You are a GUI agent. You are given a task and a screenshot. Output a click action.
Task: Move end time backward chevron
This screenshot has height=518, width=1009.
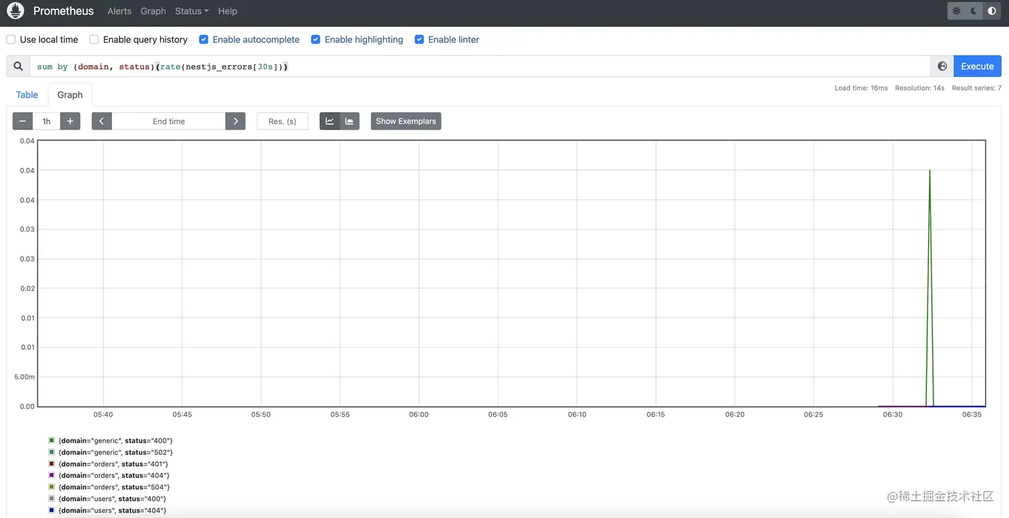101,121
